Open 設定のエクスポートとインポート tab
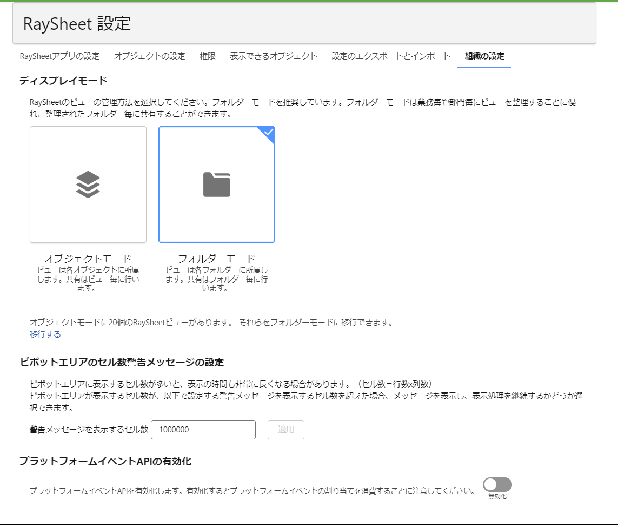Screen dimensions: 618x525 [x=390, y=56]
